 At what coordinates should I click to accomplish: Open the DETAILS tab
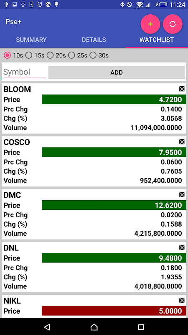(x=94, y=40)
